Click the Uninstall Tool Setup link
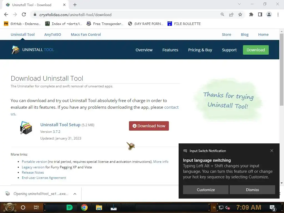 tap(60, 125)
